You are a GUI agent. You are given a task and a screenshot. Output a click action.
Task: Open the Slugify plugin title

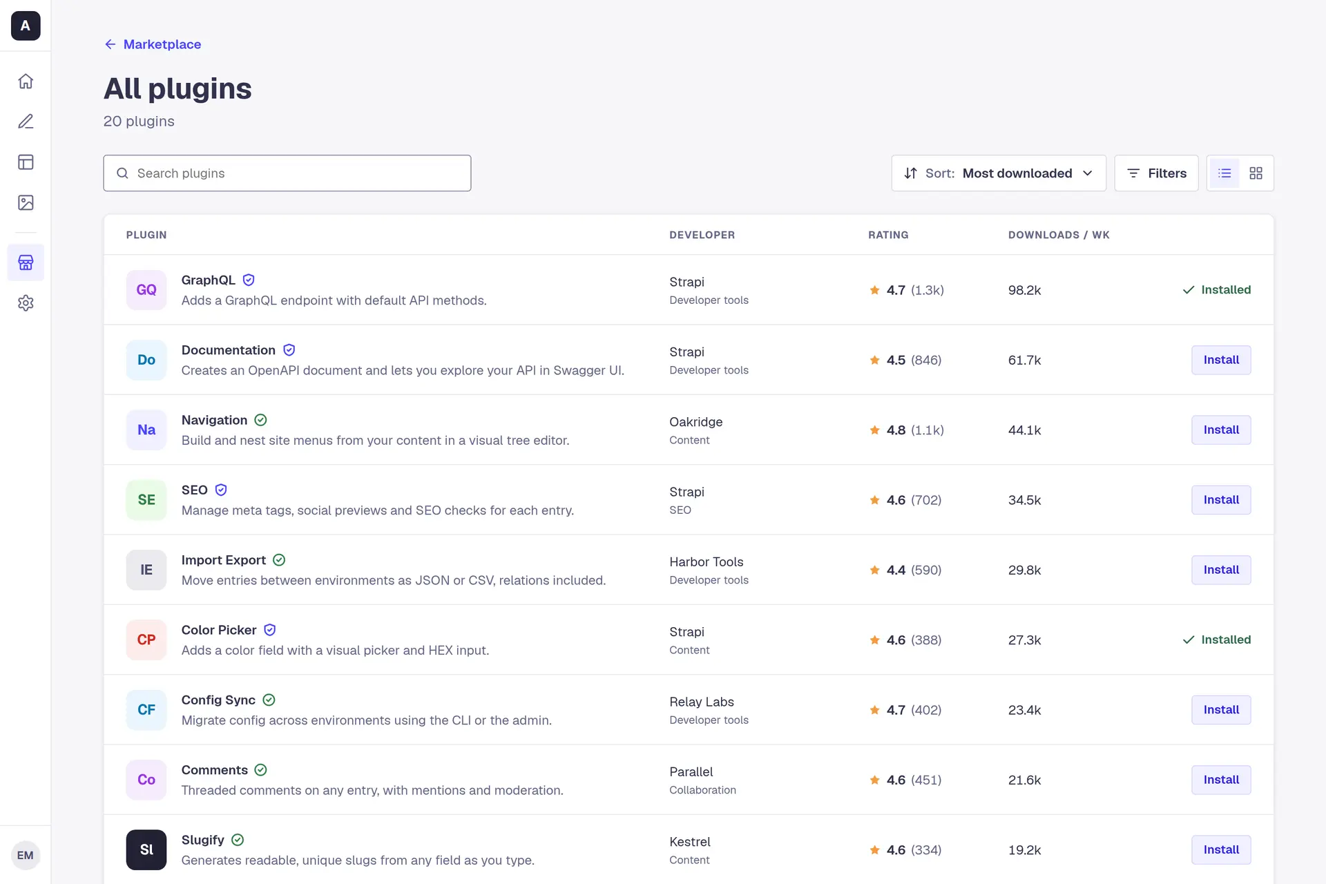202,840
